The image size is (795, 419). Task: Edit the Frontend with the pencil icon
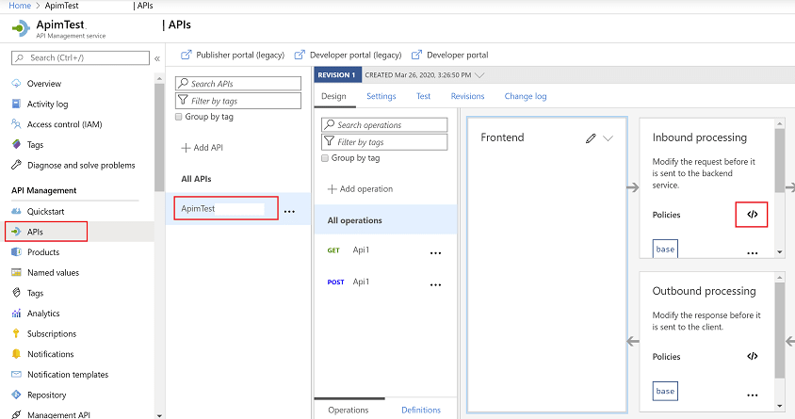[x=591, y=138]
